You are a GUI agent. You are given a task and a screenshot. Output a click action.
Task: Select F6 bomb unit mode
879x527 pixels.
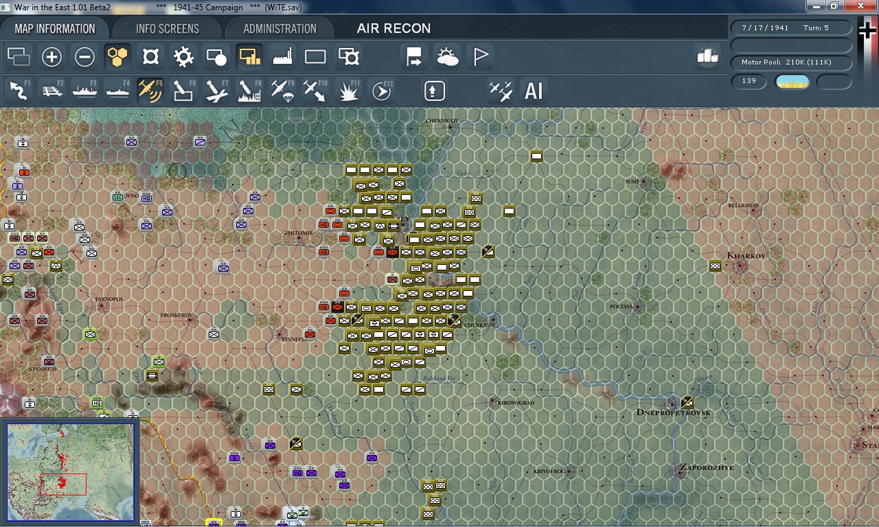coord(183,91)
